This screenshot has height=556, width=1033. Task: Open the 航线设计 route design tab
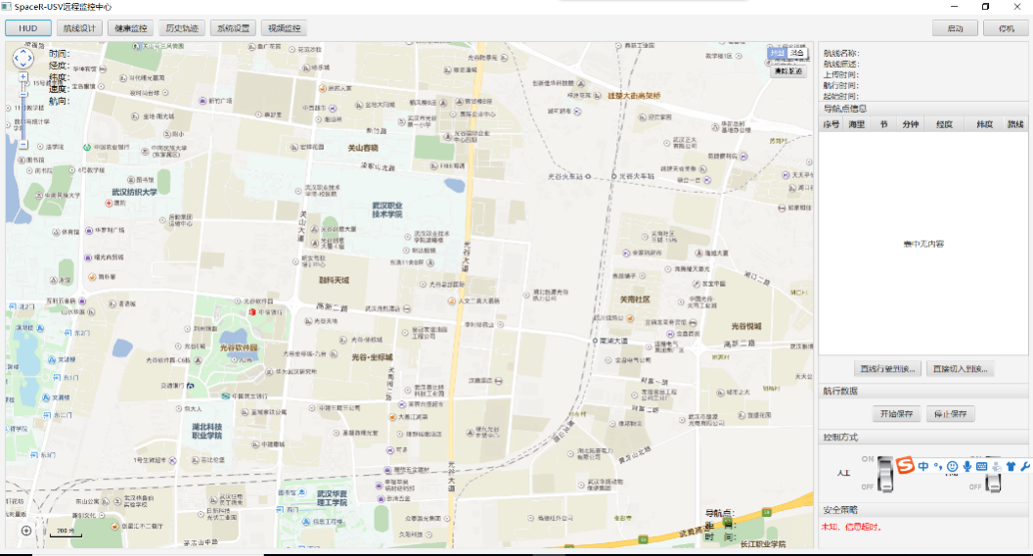79,28
